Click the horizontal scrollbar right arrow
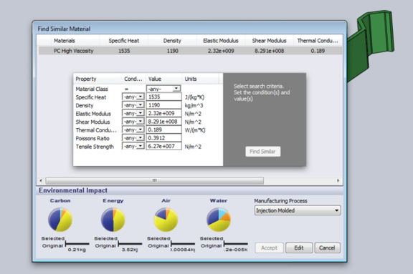The image size is (413, 274). [338, 180]
